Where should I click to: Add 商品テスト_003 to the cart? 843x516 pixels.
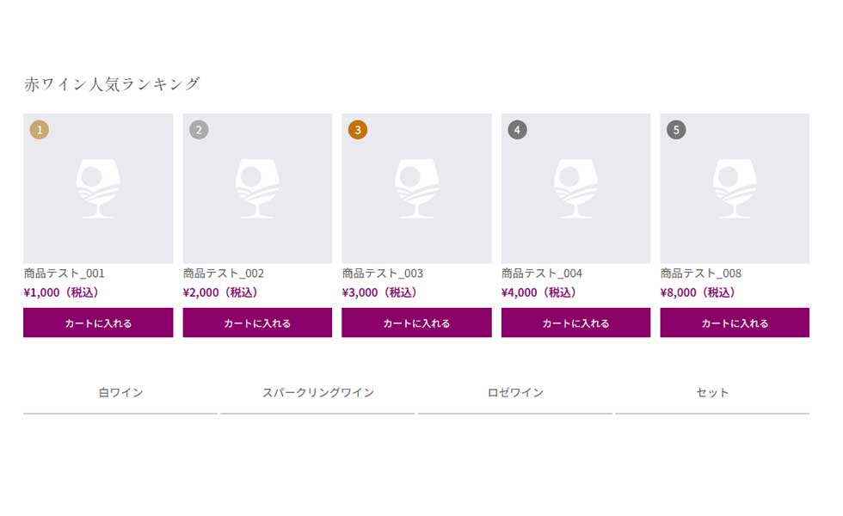pyautogui.click(x=416, y=322)
